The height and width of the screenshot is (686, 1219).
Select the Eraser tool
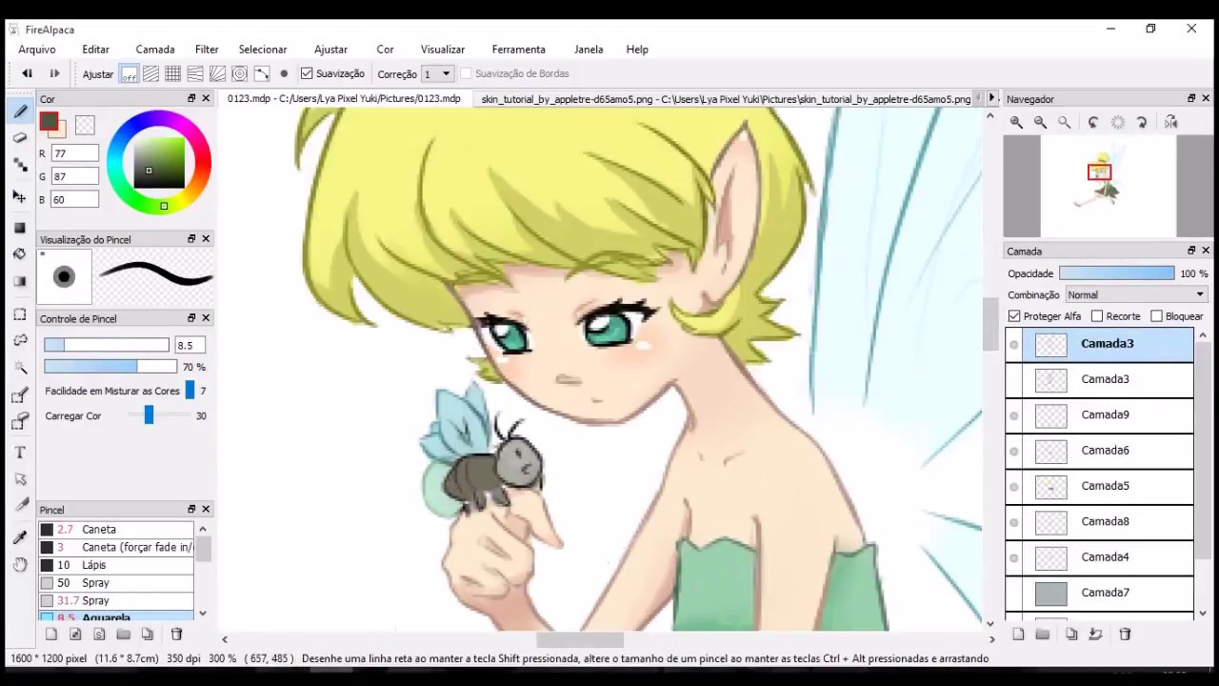coord(20,138)
